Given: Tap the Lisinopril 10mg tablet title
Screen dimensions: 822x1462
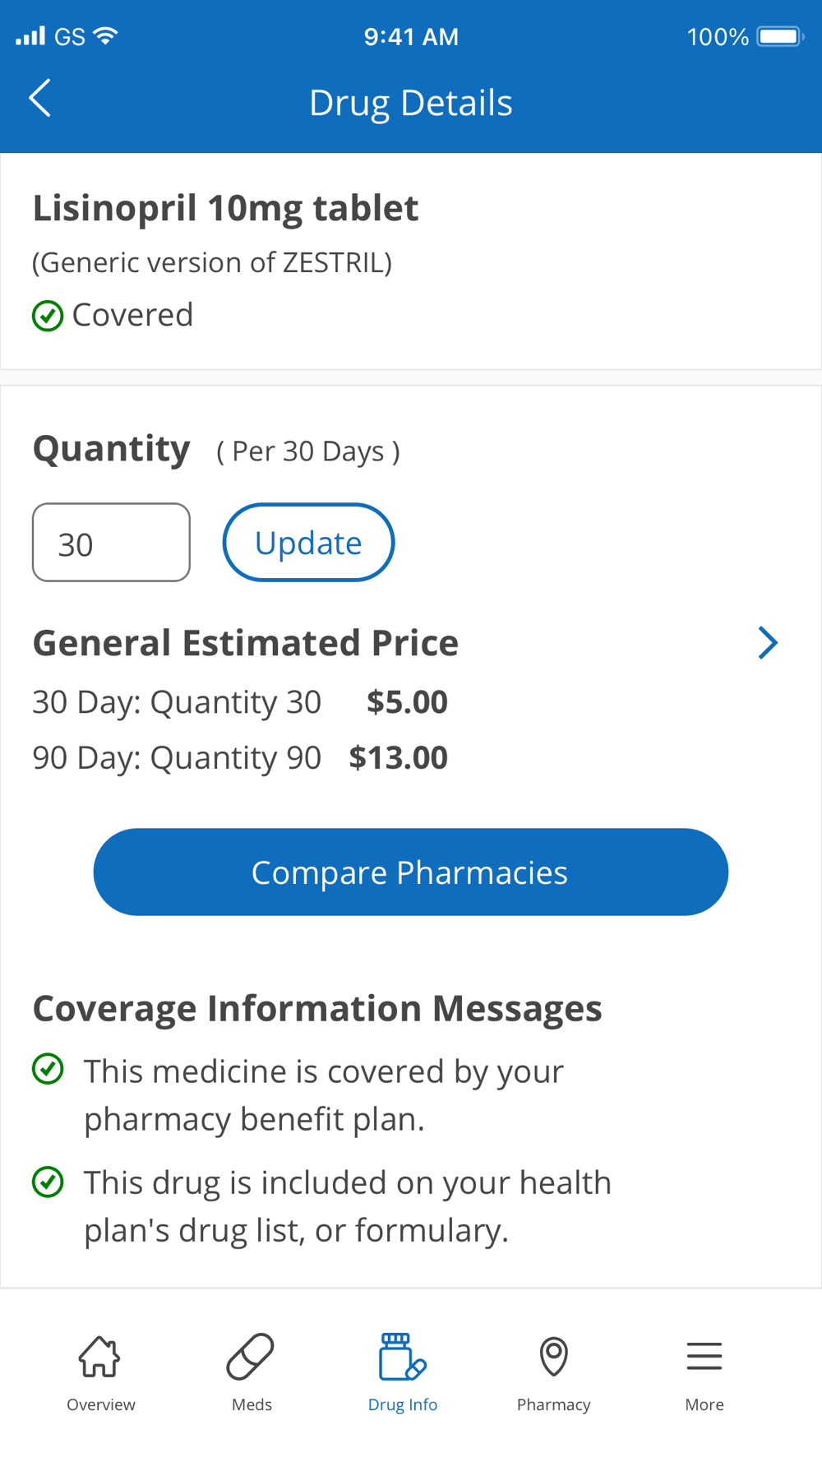Looking at the screenshot, I should tap(226, 208).
